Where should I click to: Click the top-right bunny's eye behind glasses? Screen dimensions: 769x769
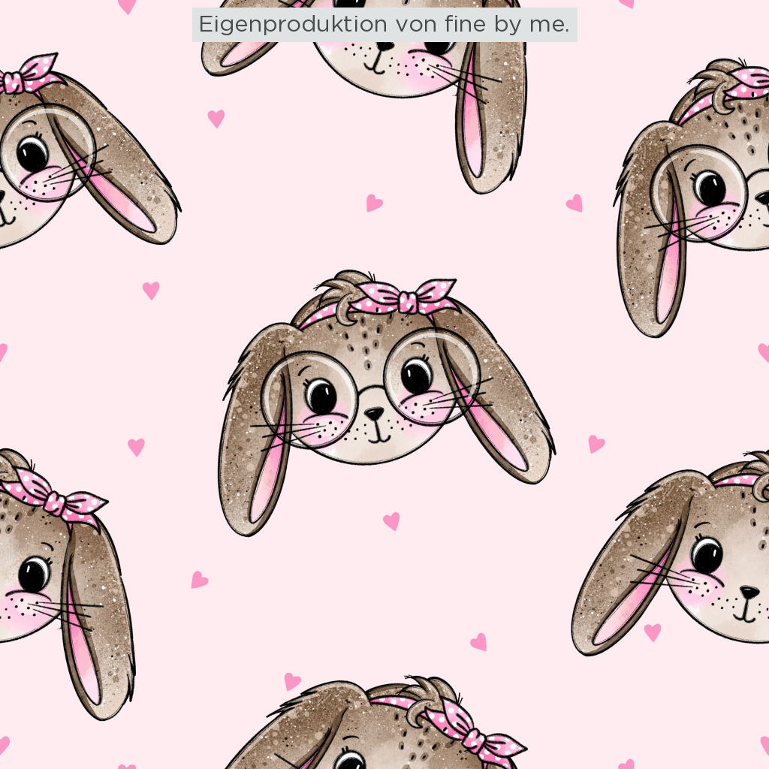[x=709, y=188]
